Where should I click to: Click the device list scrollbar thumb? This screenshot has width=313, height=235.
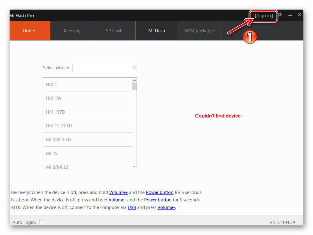[x=134, y=86]
